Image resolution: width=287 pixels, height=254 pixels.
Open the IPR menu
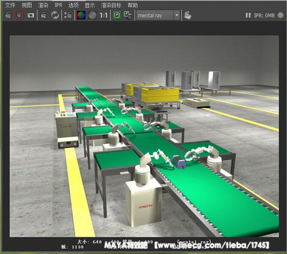click(x=59, y=5)
